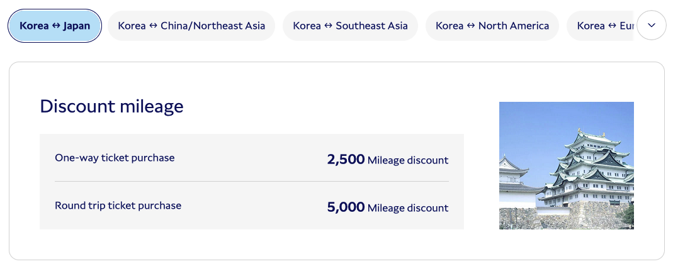
Task: Click the double-arrow icon in the cut-off last tab
Action: [x=613, y=26]
